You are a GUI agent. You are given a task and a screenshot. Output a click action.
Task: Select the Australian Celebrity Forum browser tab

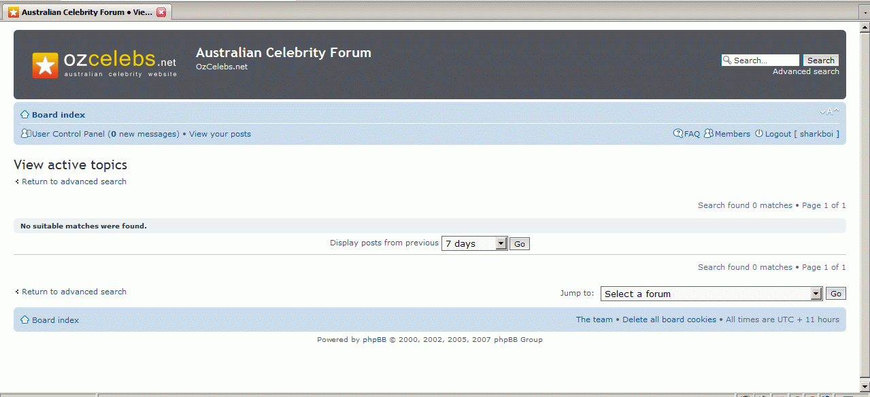click(82, 12)
